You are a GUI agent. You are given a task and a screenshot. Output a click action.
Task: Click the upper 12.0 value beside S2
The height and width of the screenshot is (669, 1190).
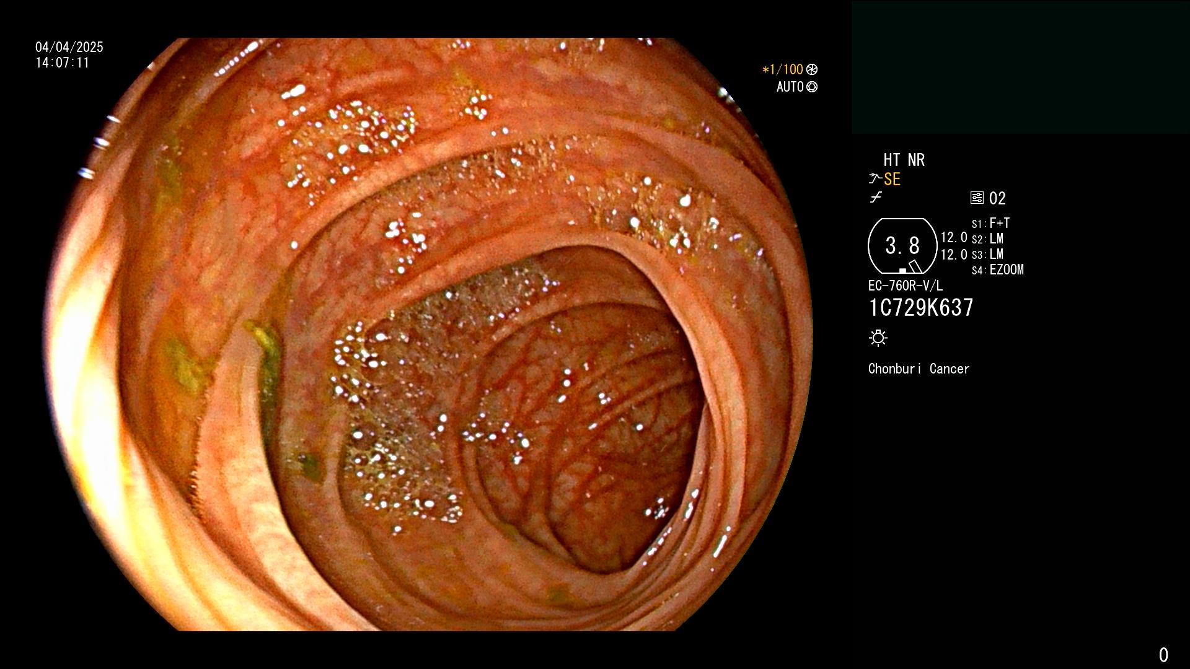click(954, 238)
